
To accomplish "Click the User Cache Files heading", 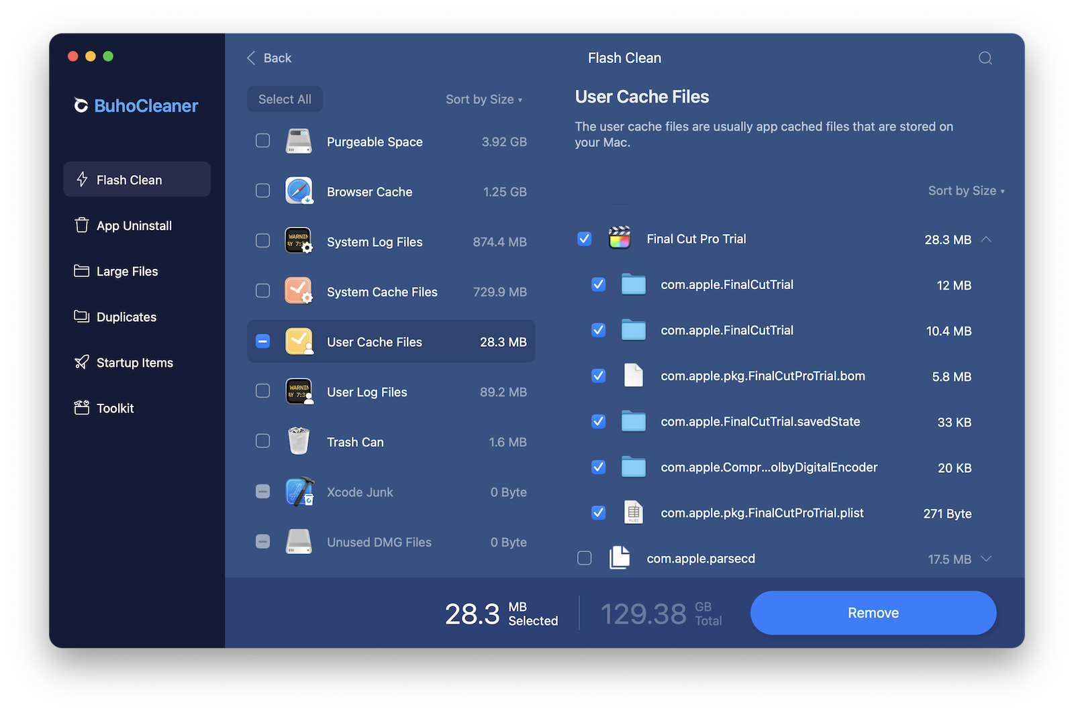I will [x=642, y=97].
